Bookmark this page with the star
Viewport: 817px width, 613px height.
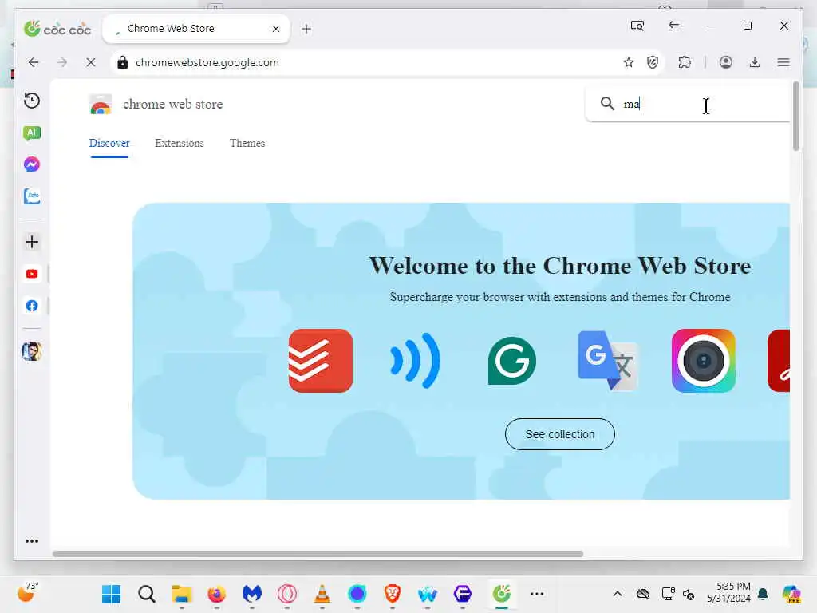coord(629,62)
